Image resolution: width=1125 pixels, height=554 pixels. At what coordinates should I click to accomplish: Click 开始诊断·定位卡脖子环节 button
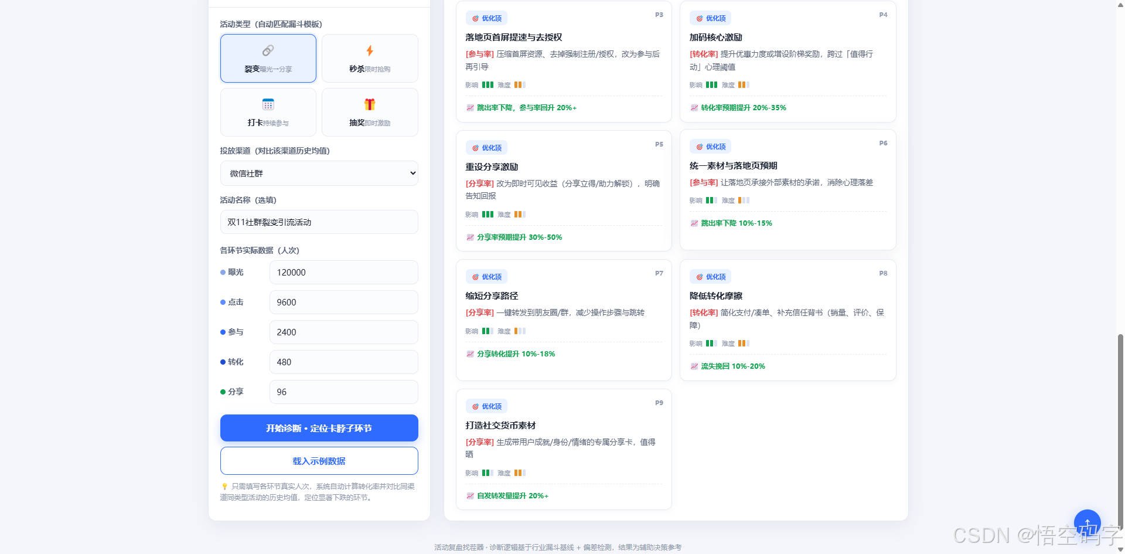point(319,428)
